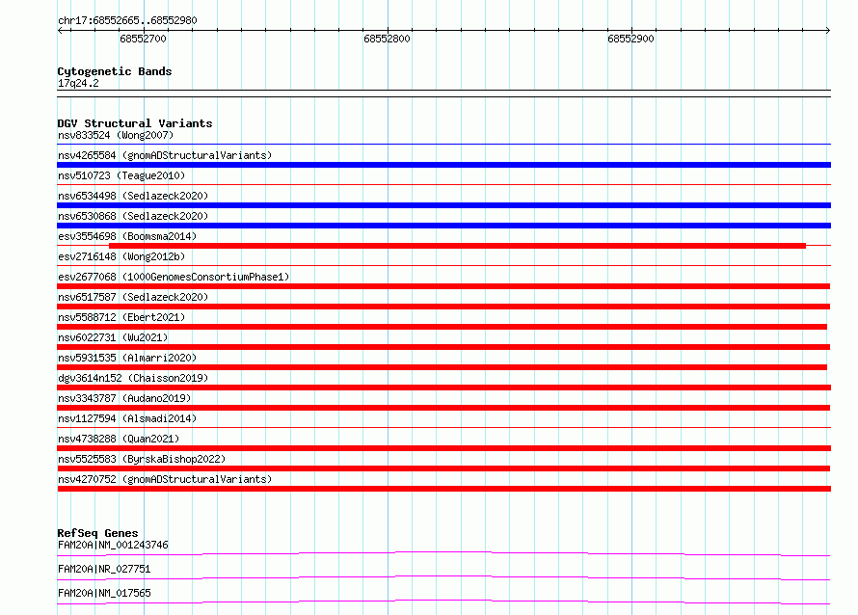
Task: Open variant nsv6022731 (Wu2021)
Action: pos(113,337)
